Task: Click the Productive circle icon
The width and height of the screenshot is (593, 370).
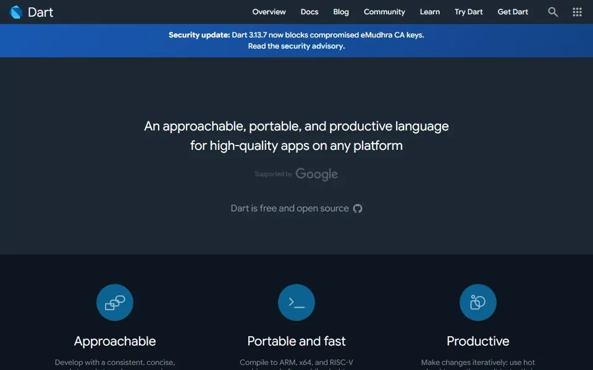Action: click(x=478, y=302)
